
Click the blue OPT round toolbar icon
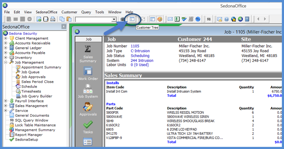198,19
